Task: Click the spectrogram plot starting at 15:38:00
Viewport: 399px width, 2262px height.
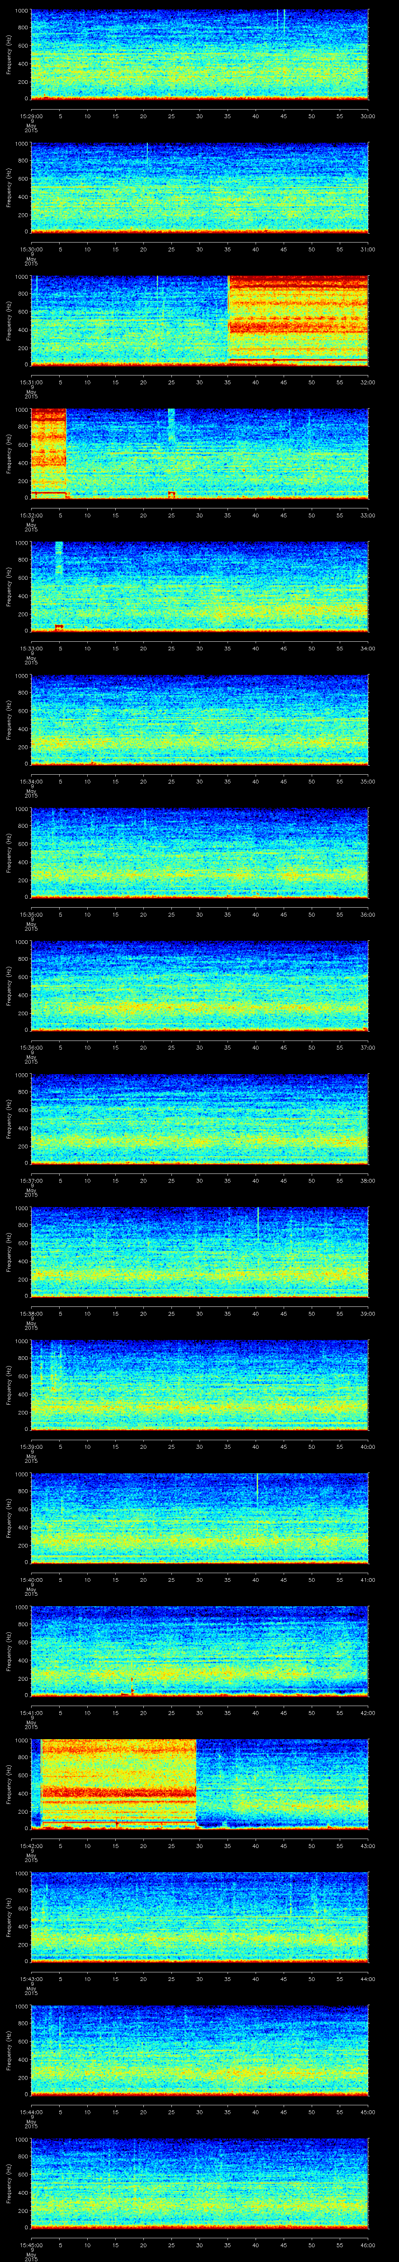Action: 200,1251
